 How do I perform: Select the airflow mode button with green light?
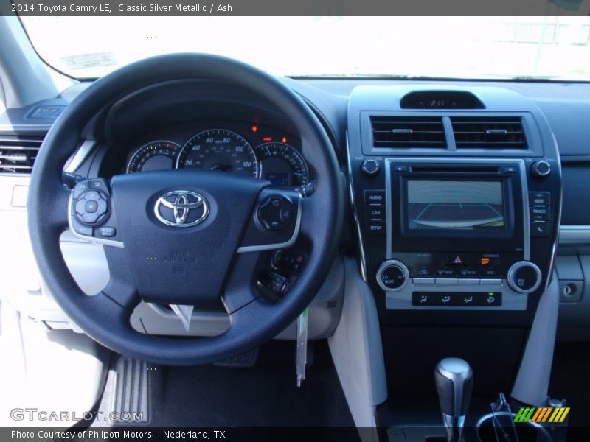click(x=490, y=299)
